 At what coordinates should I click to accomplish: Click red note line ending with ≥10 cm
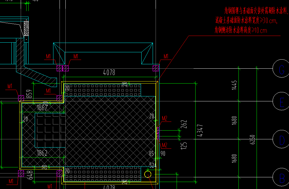coord(241,30)
